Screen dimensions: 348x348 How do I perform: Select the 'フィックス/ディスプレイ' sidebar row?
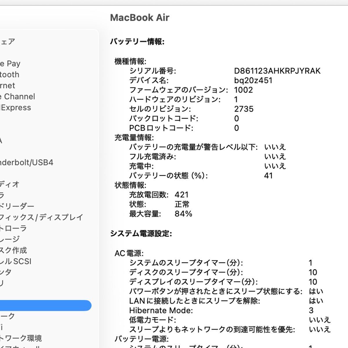(x=42, y=217)
